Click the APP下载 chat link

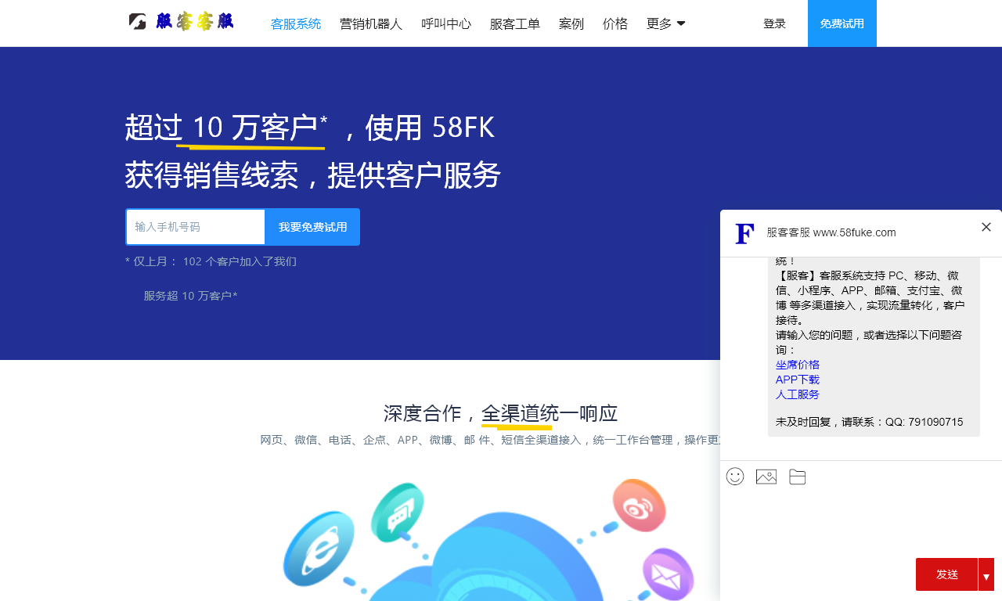tap(798, 380)
